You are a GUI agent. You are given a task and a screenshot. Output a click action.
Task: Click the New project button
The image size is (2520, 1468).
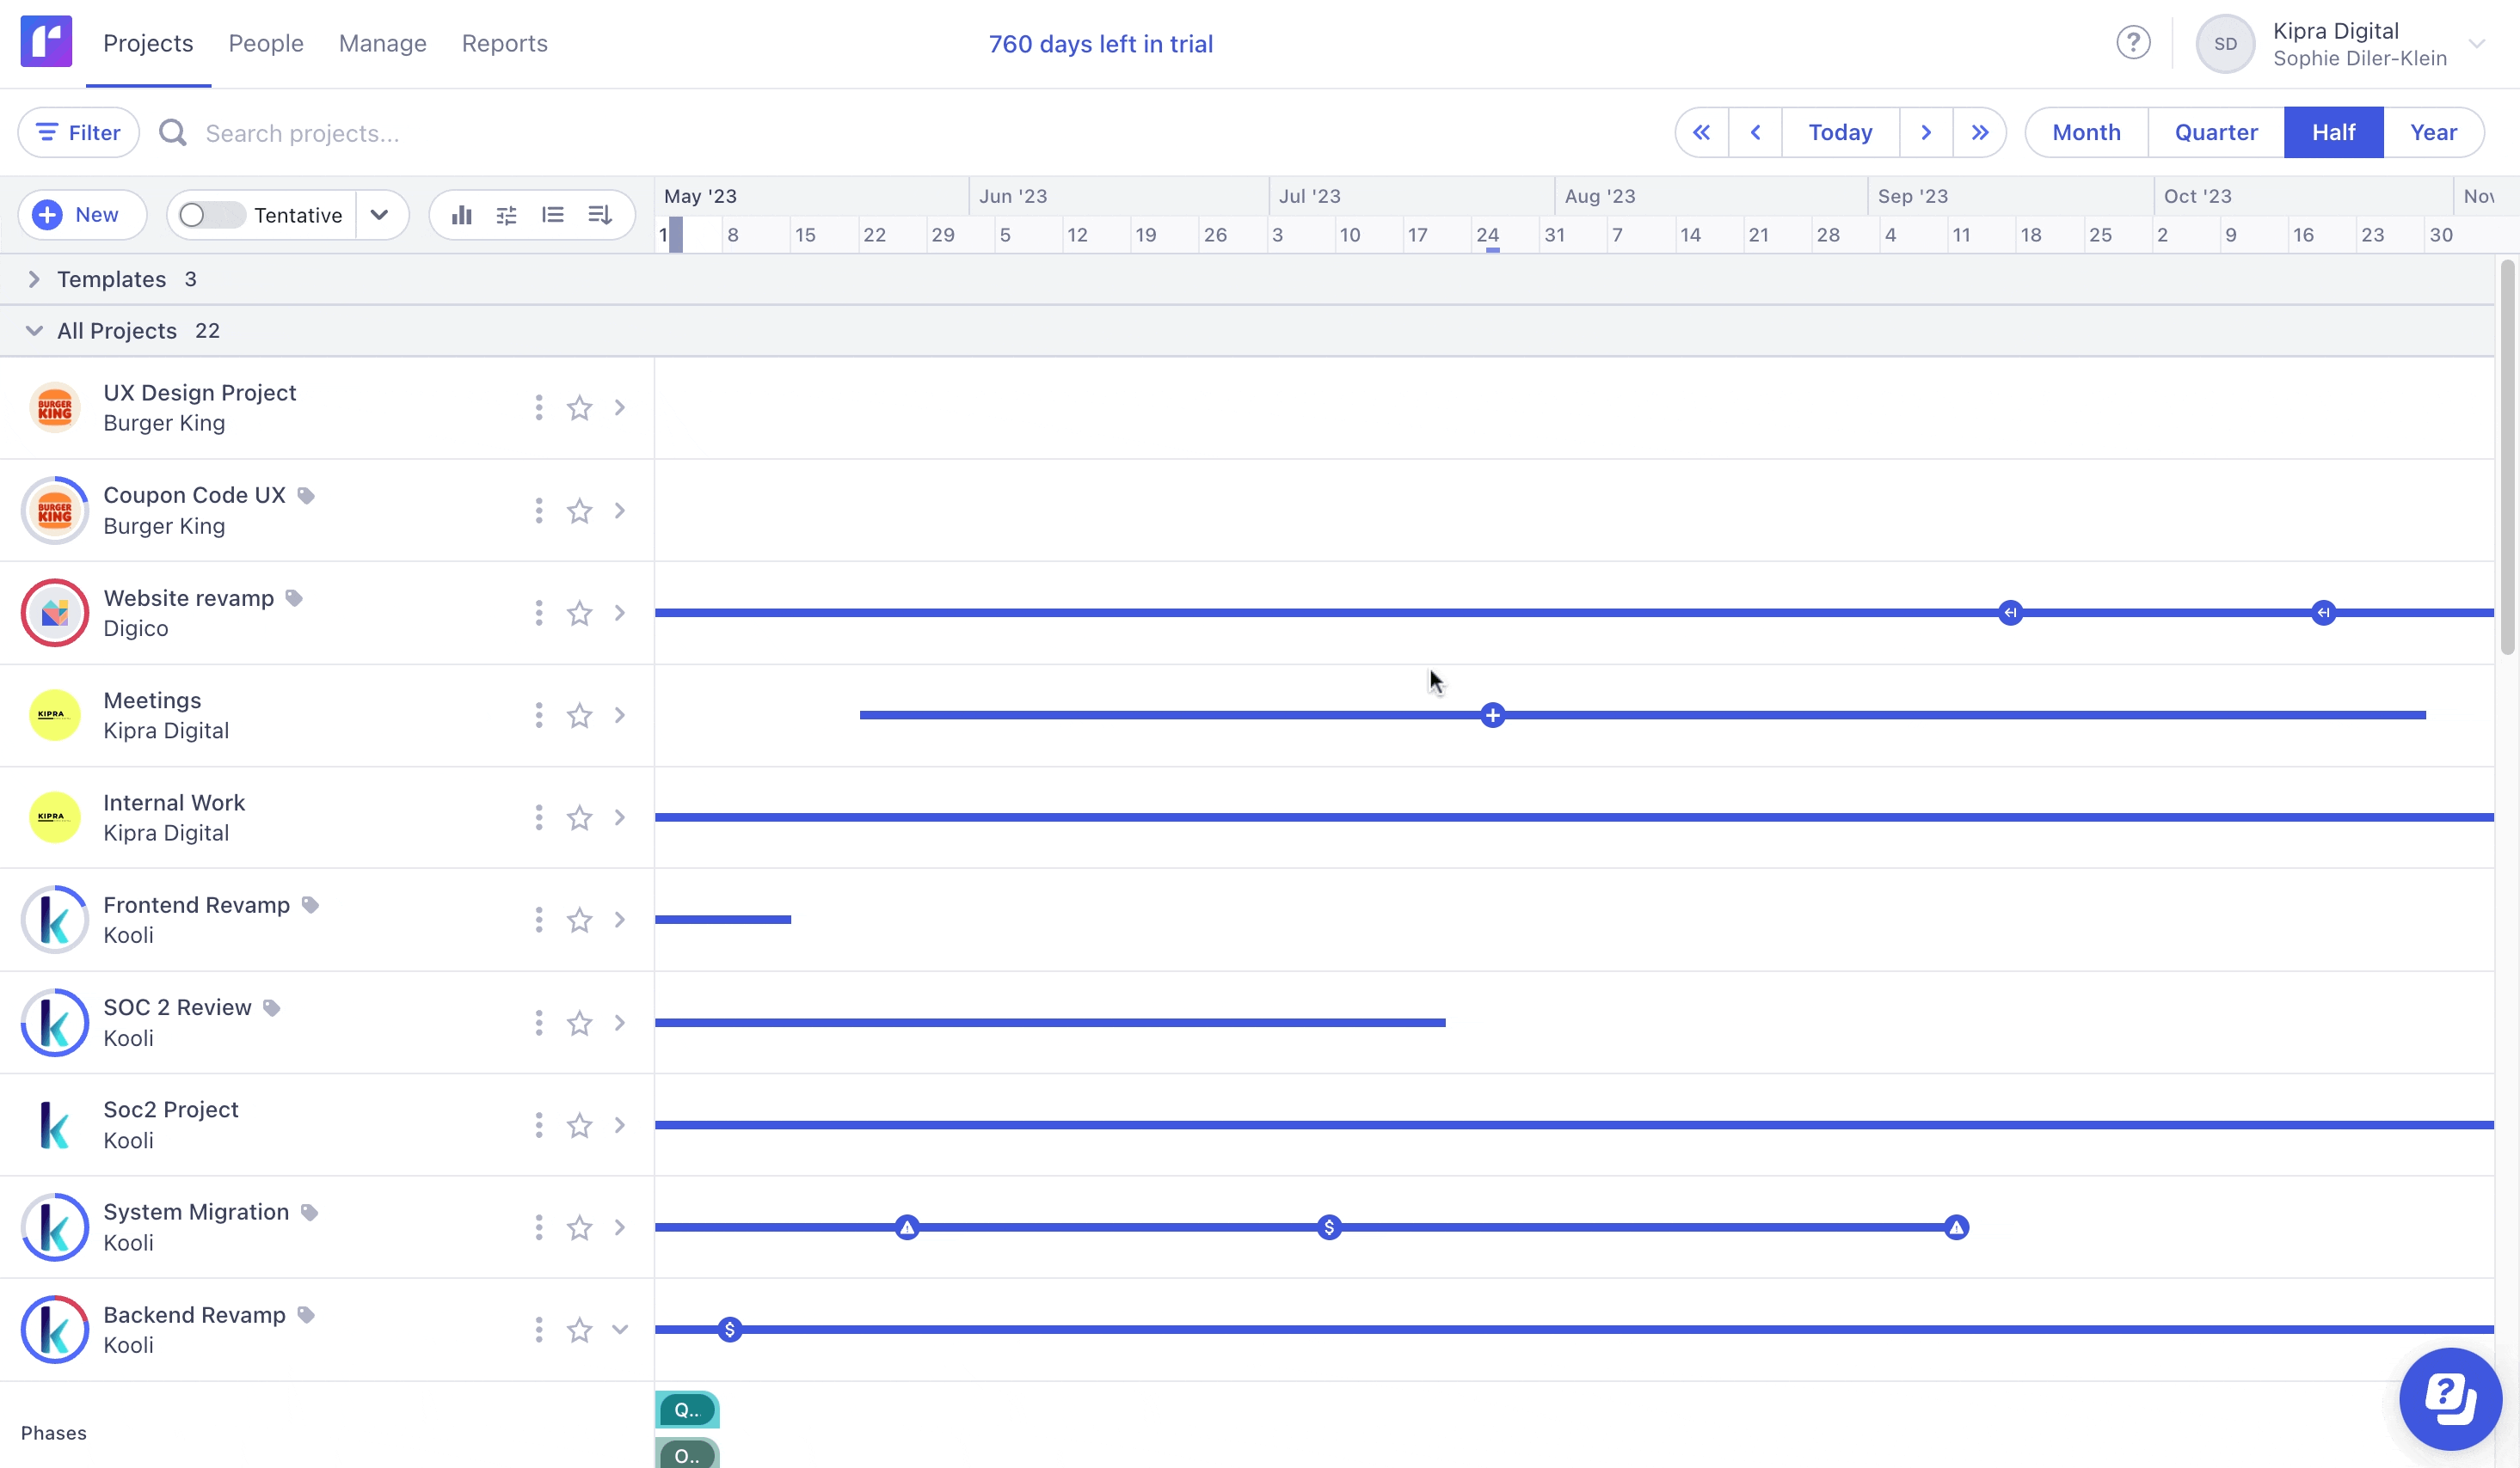[82, 215]
